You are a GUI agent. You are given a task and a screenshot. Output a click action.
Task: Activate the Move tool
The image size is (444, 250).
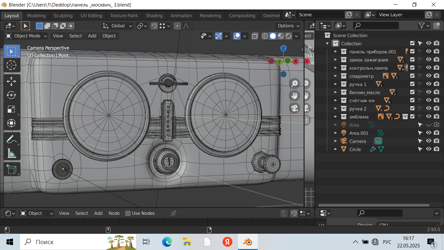click(x=11, y=81)
